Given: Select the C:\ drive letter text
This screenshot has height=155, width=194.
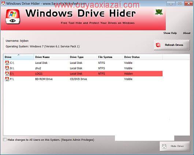Looking at the screenshot, I should 12,63.
